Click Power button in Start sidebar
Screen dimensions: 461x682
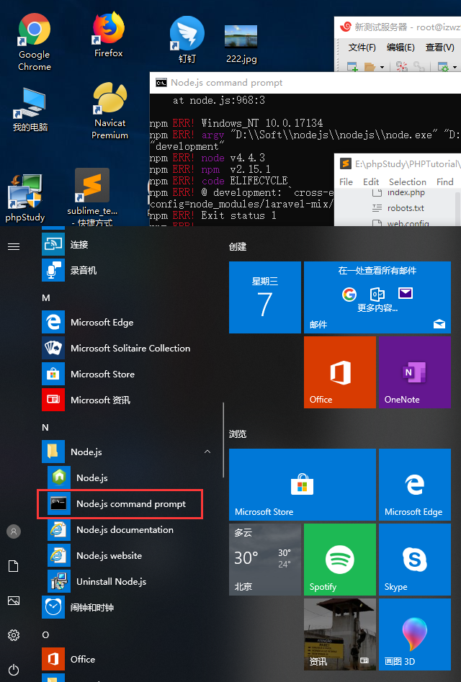pyautogui.click(x=14, y=669)
